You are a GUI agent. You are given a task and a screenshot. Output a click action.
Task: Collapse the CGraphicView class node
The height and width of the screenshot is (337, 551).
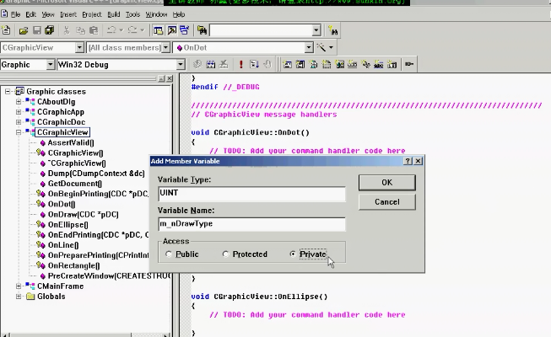click(x=19, y=132)
